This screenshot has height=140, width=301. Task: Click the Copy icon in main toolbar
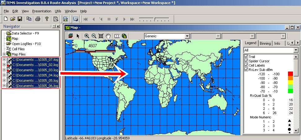click(x=29, y=19)
